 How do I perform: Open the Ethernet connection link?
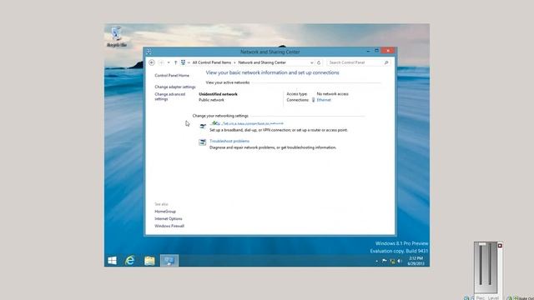[324, 100]
